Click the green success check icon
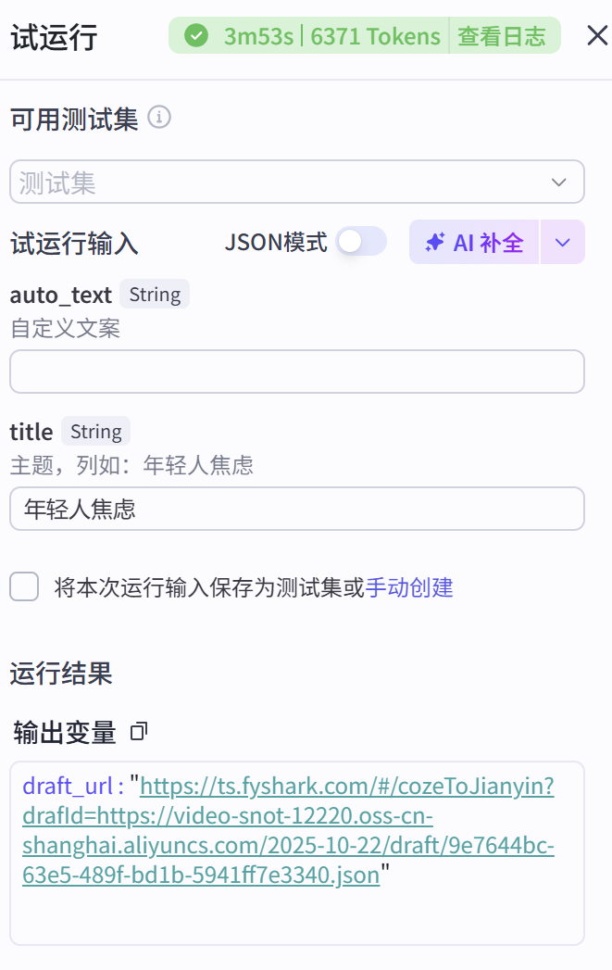Viewport: 612px width, 970px height. click(x=196, y=35)
